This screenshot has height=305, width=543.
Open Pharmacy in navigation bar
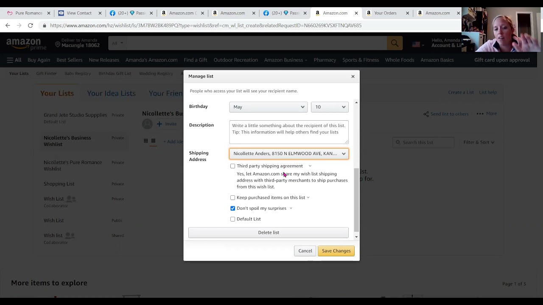[x=325, y=60]
